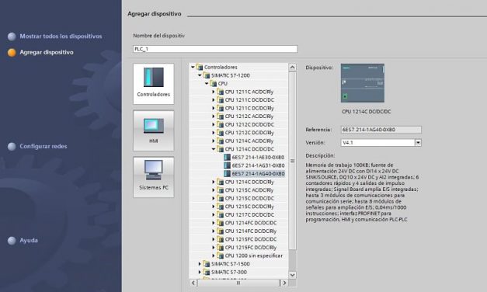Open the Versión dropdown arrow

pos(418,143)
